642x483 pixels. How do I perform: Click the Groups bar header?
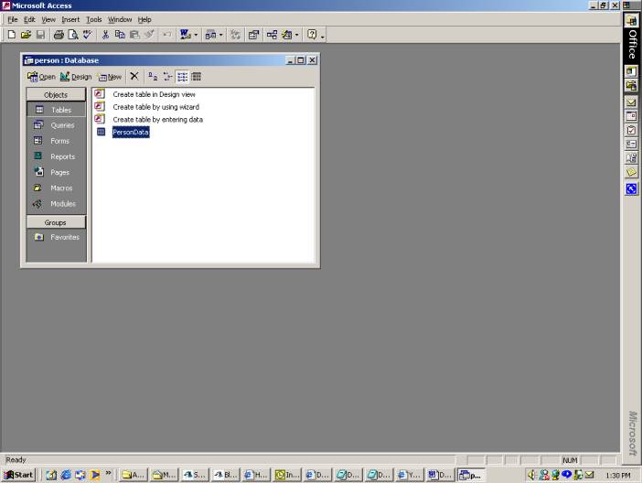coord(56,222)
